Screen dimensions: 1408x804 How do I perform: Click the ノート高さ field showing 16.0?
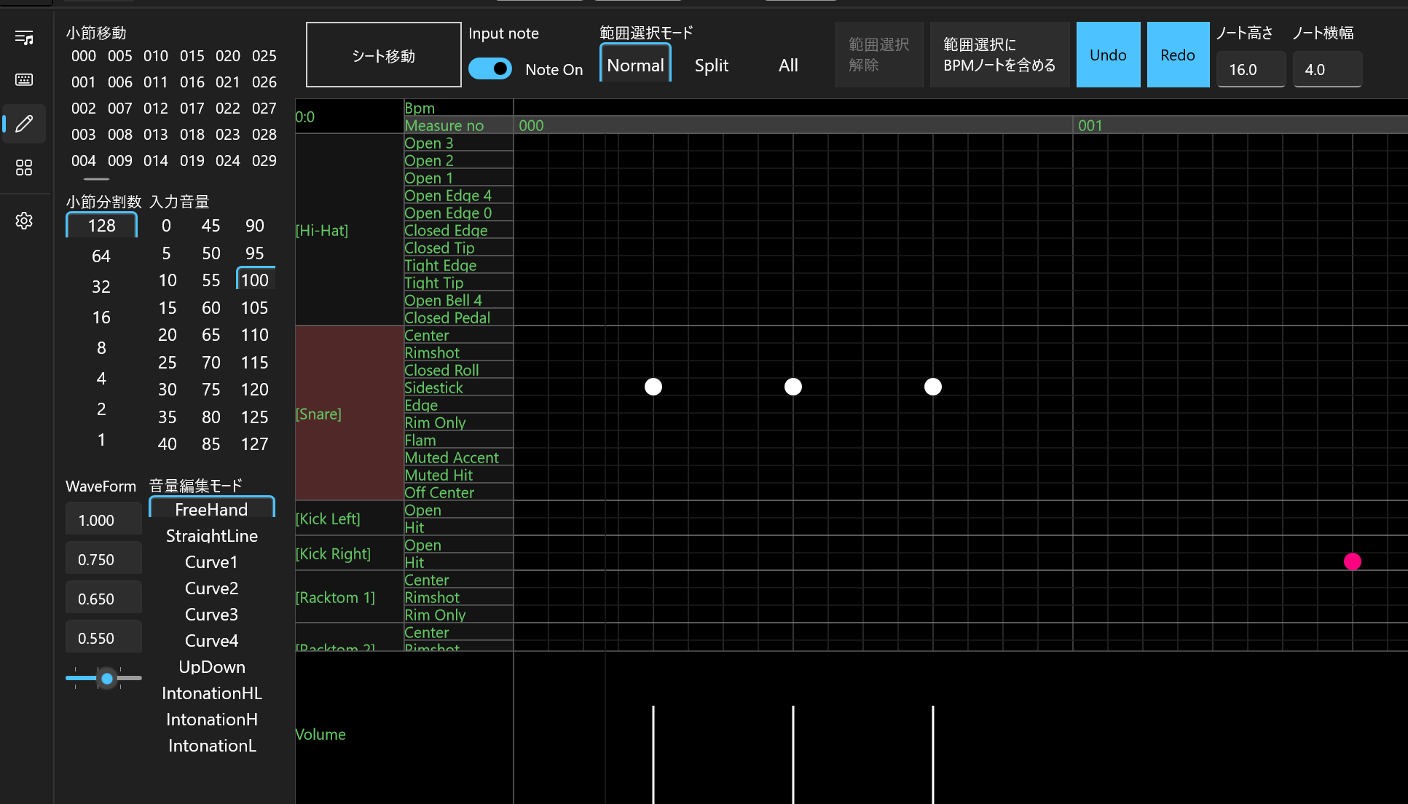(1251, 70)
